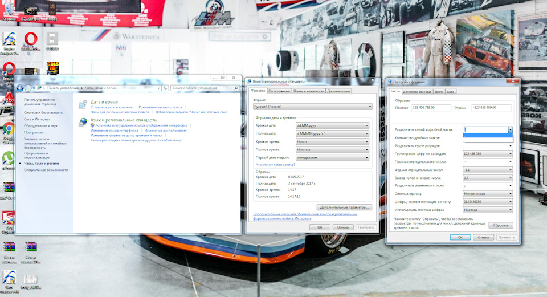Viewport: 547px width, 297px height.
Task: Open Часы для различных часовых поясов link
Action: coord(120,112)
